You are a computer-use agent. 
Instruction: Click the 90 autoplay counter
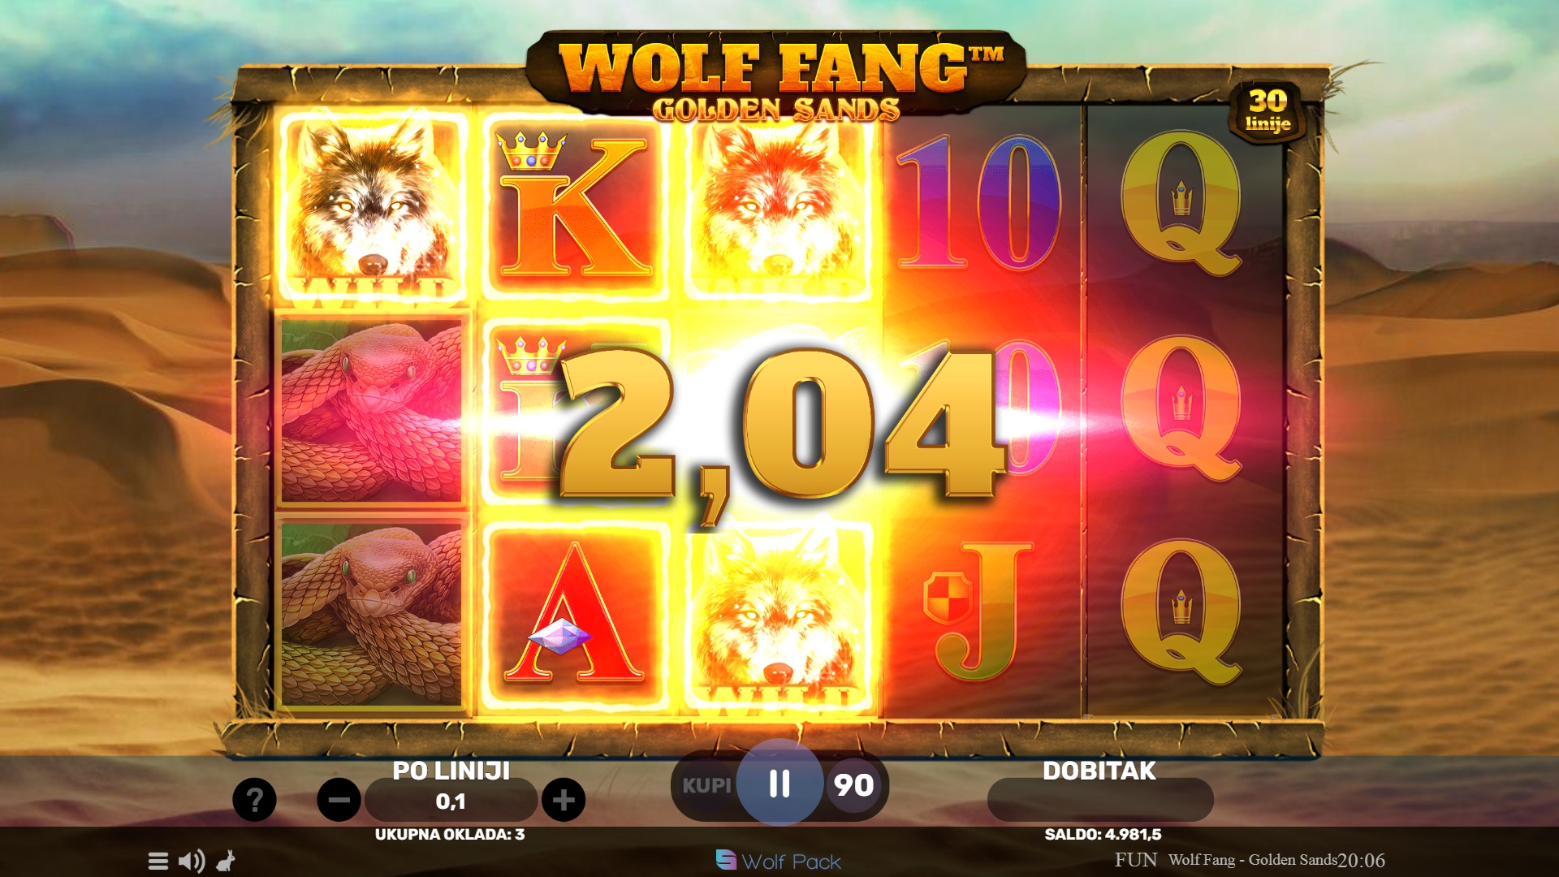click(853, 785)
